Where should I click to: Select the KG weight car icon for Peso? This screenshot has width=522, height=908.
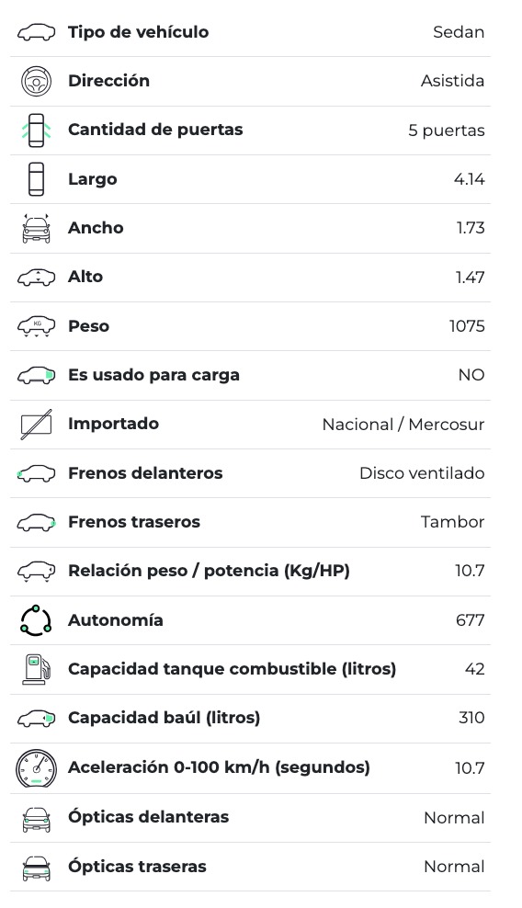[x=36, y=326]
